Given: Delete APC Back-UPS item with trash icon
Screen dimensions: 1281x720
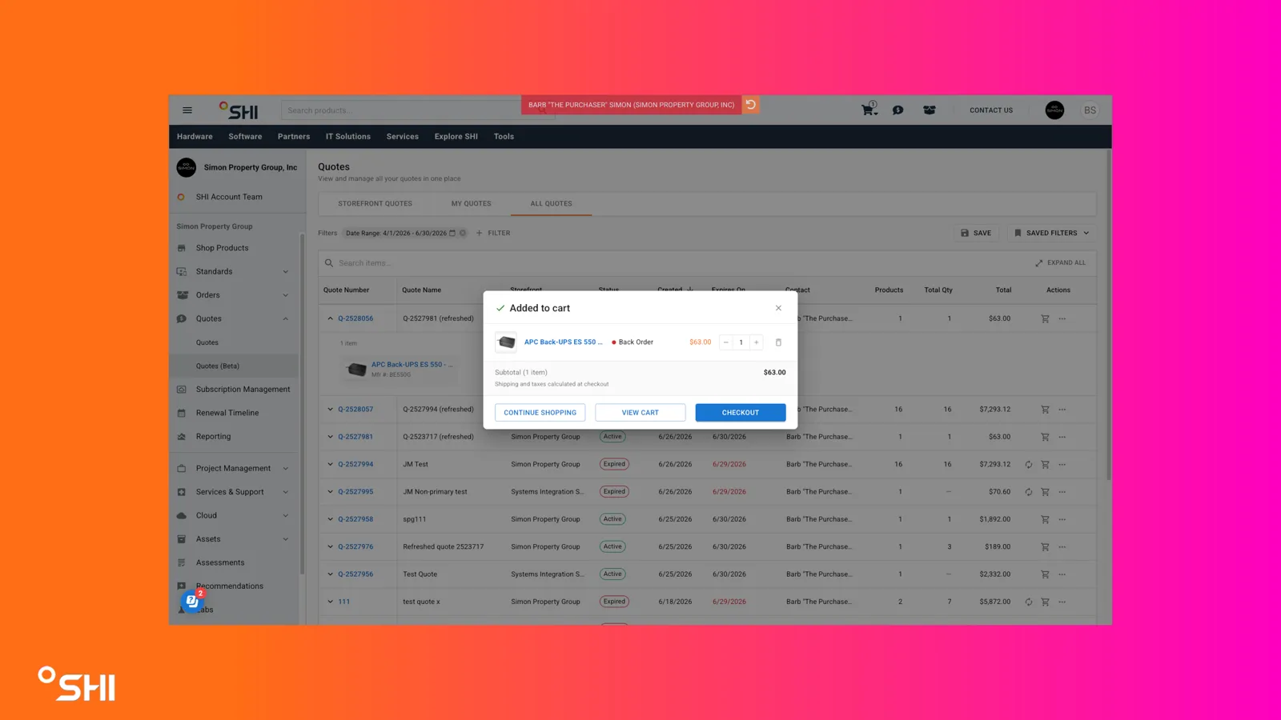Looking at the screenshot, I should [778, 342].
